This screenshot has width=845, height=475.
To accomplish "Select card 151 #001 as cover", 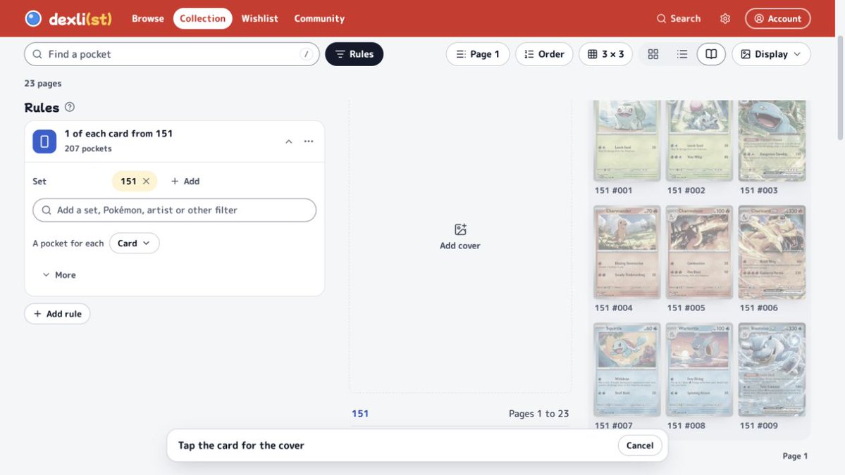I will pyautogui.click(x=627, y=141).
